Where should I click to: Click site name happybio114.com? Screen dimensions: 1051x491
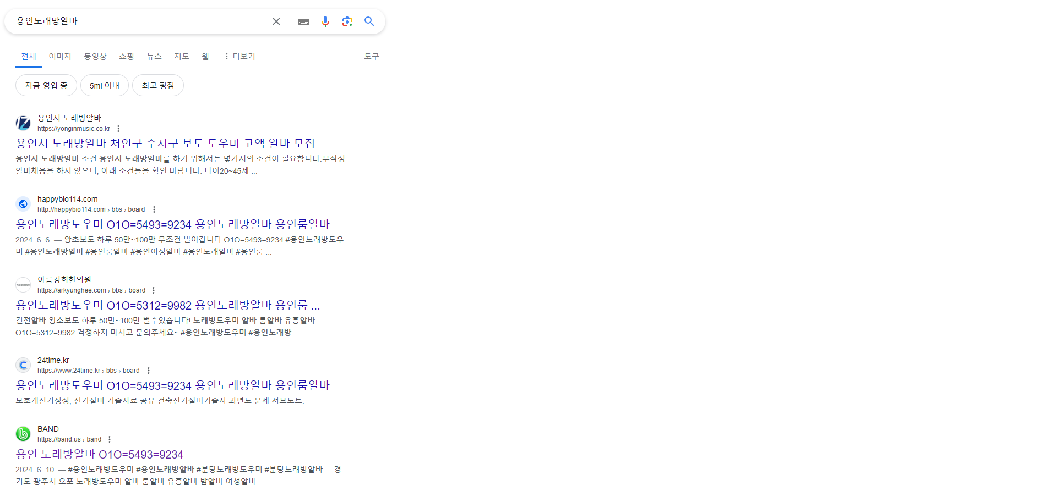pyautogui.click(x=68, y=199)
